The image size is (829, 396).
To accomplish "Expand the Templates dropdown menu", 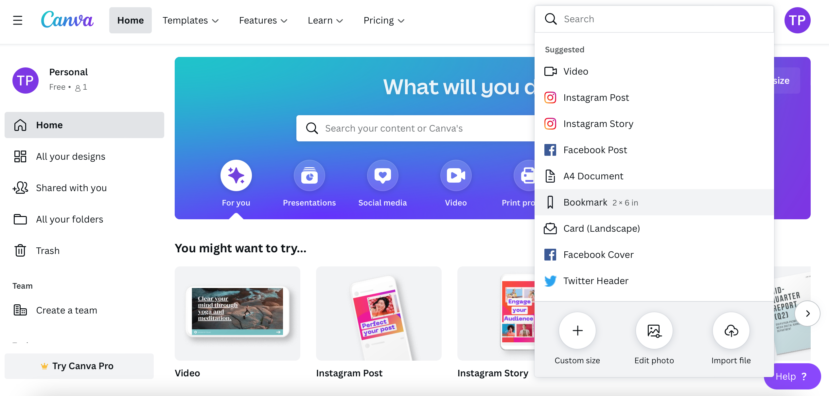I will coord(191,20).
